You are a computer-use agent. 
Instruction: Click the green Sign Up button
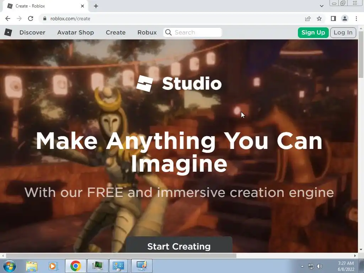coord(313,32)
